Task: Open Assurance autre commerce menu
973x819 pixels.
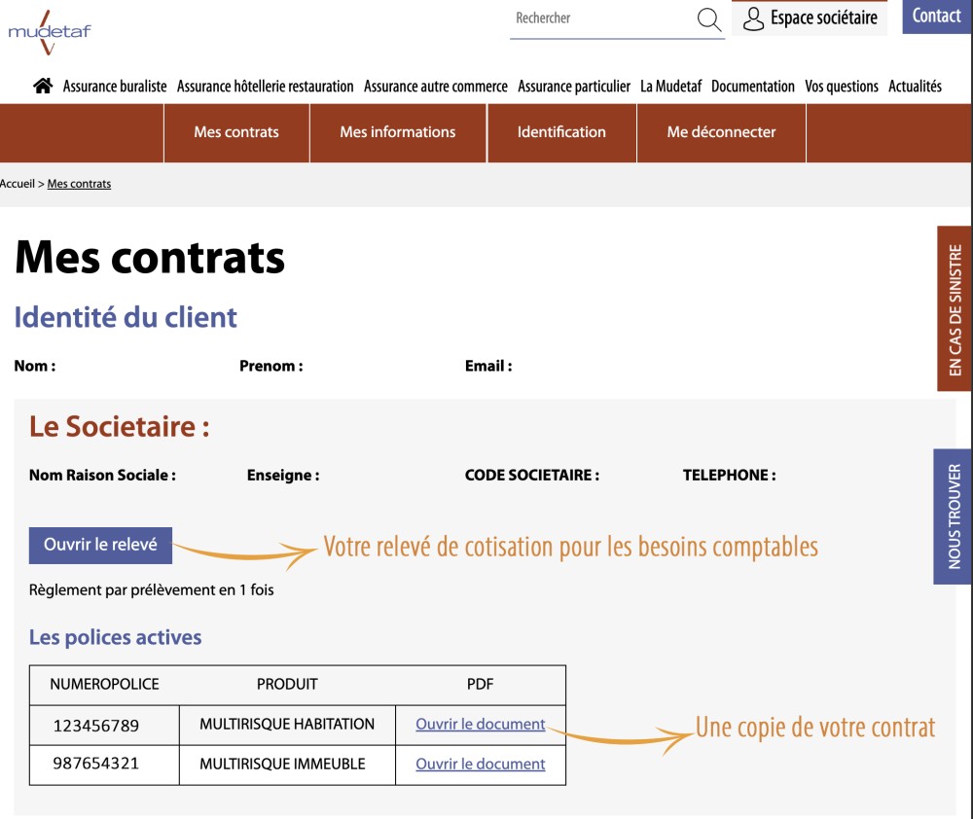Action: (435, 87)
